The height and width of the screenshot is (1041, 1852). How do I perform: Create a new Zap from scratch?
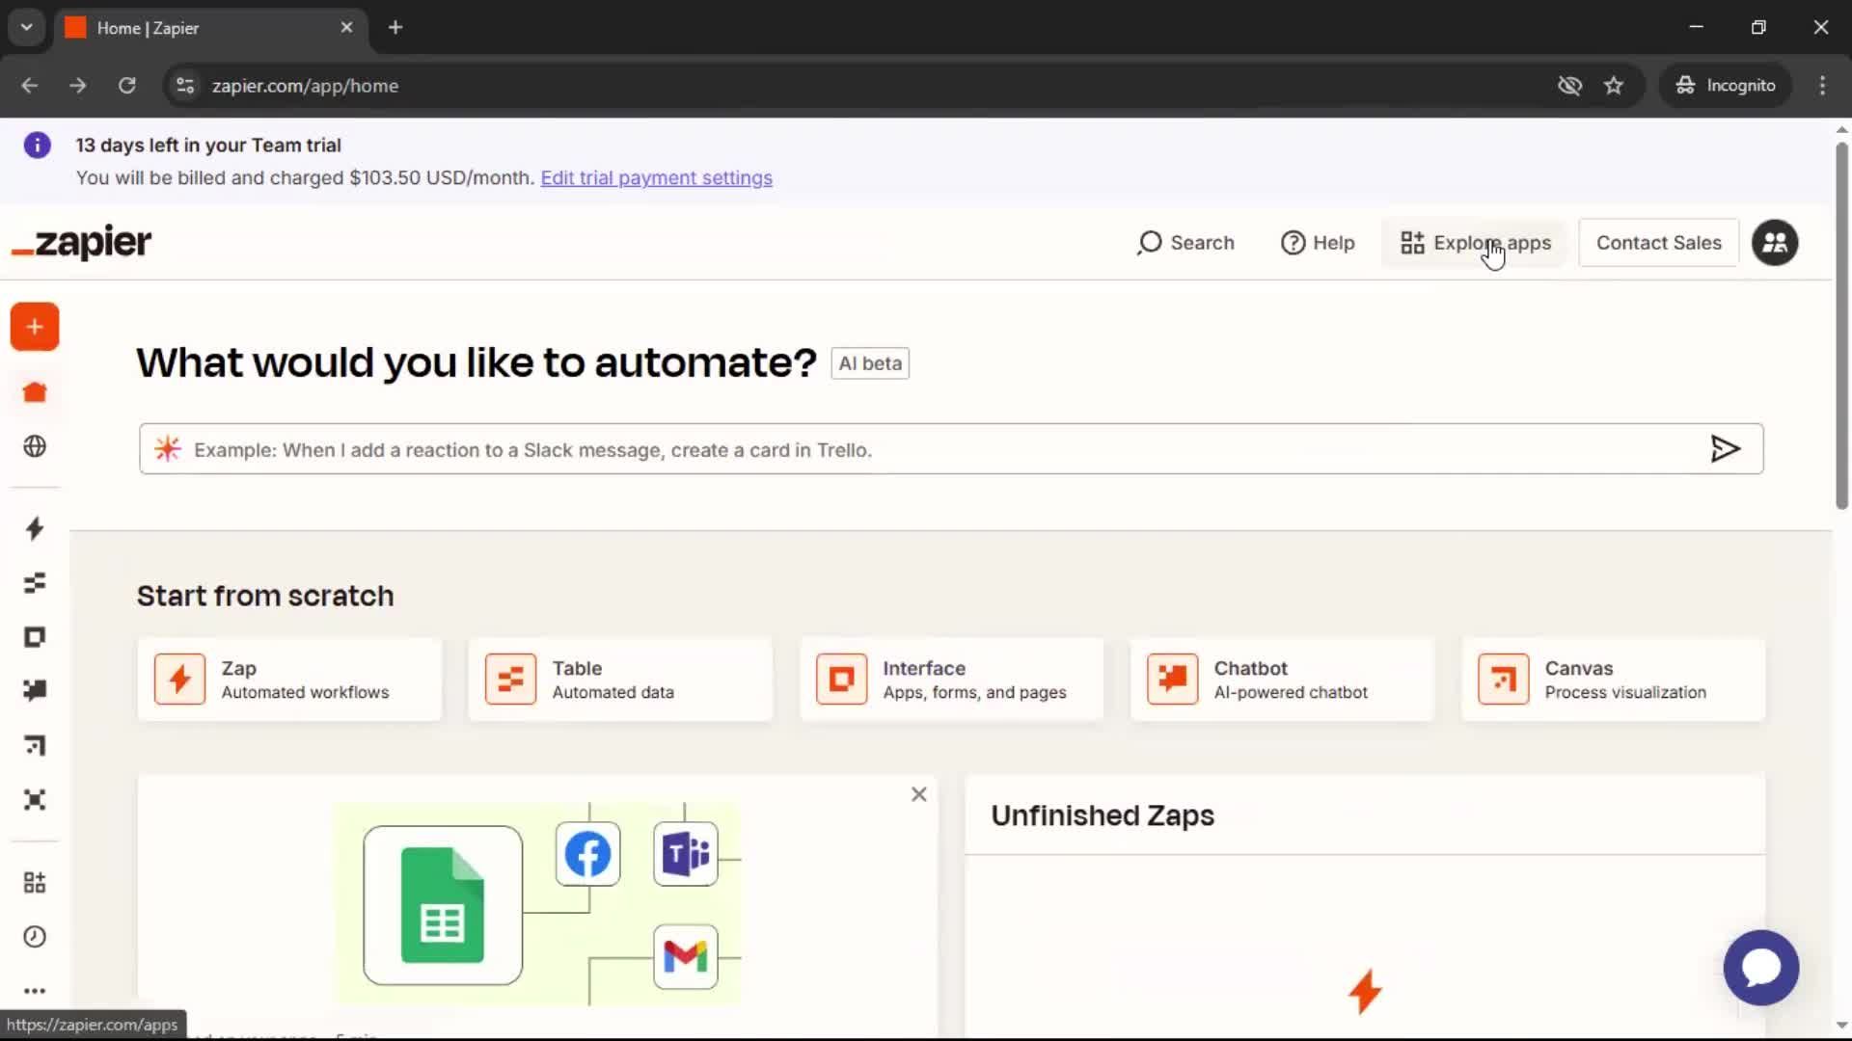pos(289,680)
